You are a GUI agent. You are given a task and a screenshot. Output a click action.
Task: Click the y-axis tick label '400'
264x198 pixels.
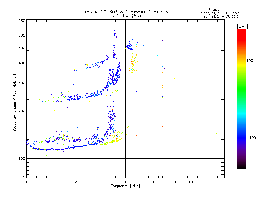click(22, 63)
